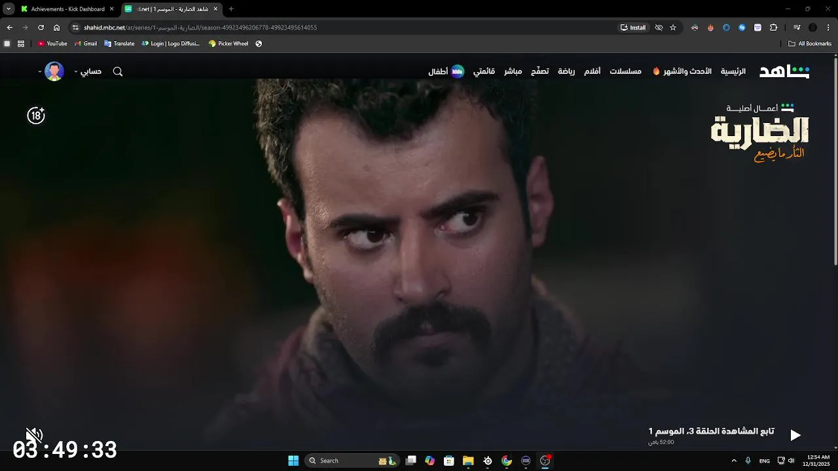Go to الرئيسية home menu item

click(x=733, y=71)
